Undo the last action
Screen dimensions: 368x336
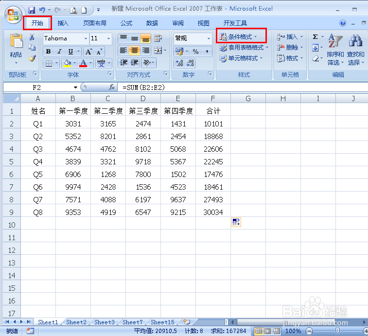coord(42,10)
